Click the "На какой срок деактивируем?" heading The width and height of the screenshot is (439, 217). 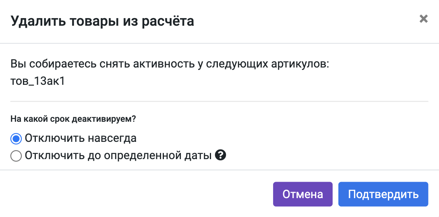73,119
